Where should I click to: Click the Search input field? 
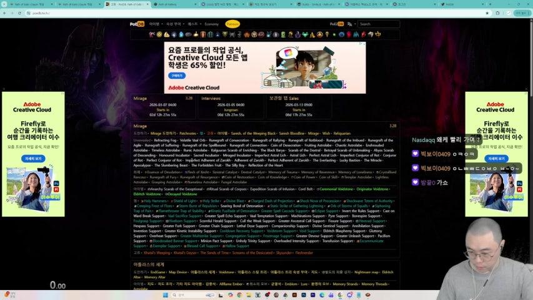(377, 24)
